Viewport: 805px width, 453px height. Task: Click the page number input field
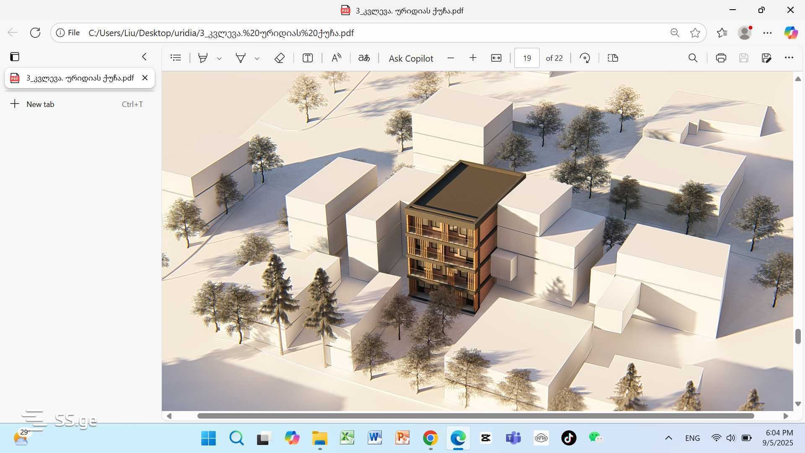[527, 58]
